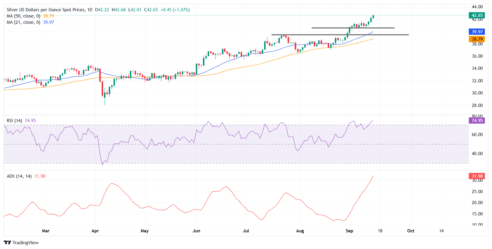The height and width of the screenshot is (249, 492).
Task: Click the orange 38.79 MA price tag
Action: (477, 39)
